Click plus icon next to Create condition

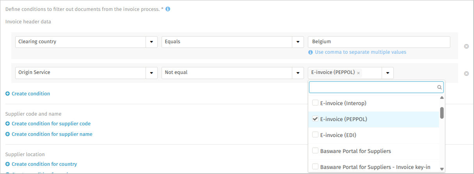[x=7, y=94]
